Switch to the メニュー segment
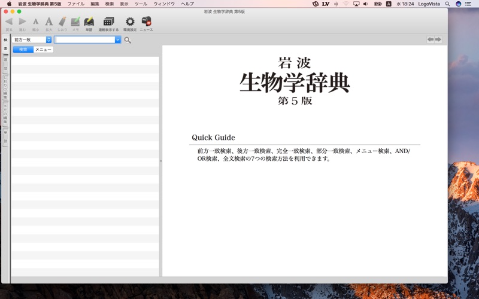 pos(43,50)
